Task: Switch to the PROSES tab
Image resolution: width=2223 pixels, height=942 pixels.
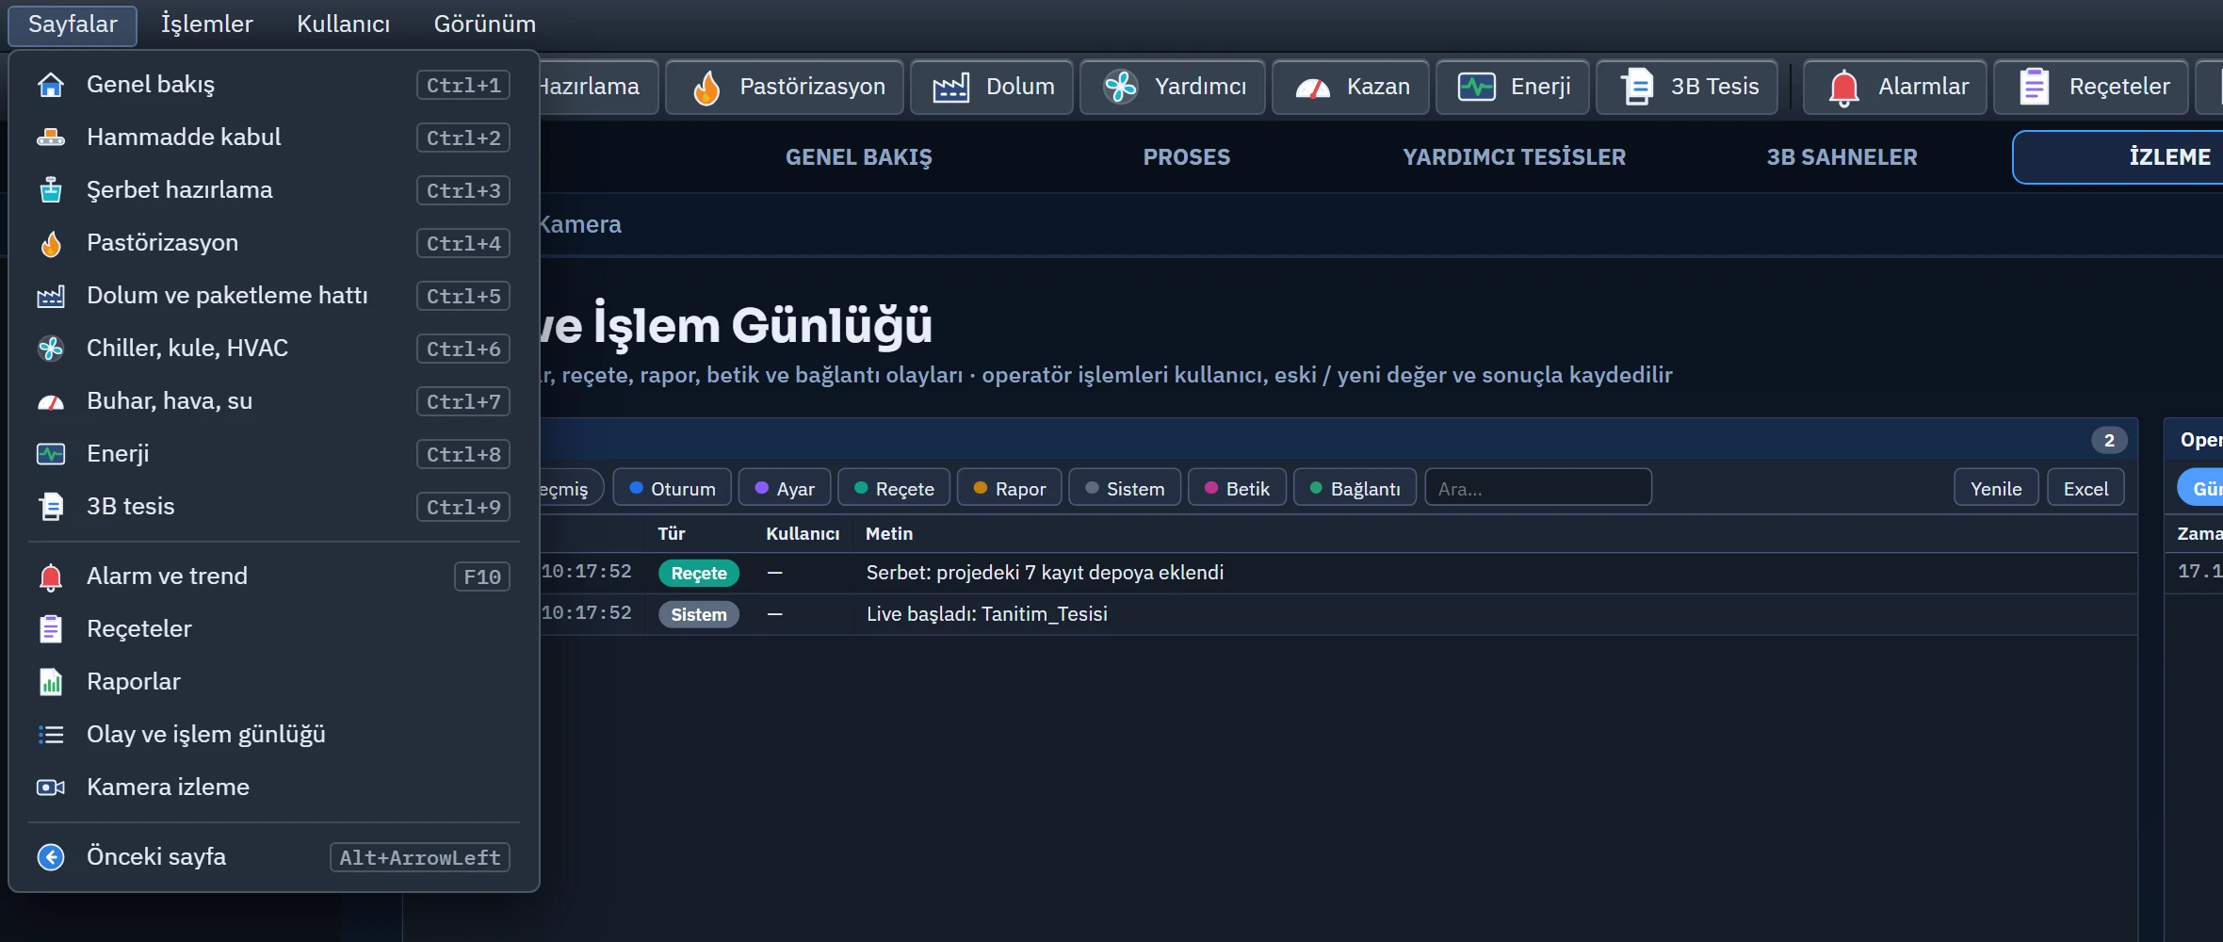Action: click(x=1186, y=157)
